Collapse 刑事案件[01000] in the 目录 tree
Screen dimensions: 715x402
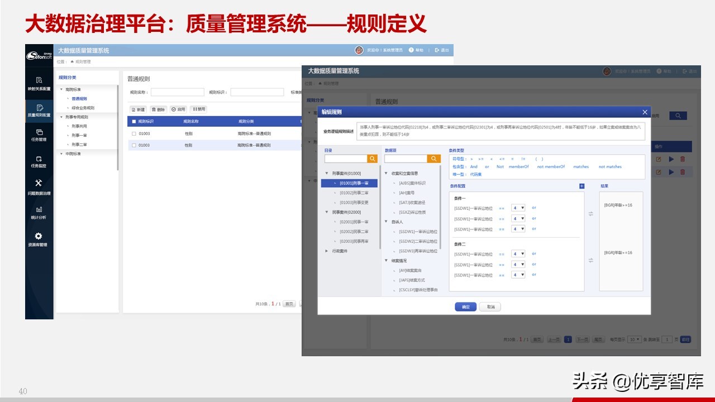(327, 173)
